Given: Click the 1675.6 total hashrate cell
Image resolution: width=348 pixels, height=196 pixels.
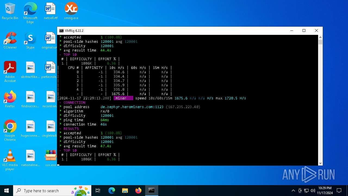Looking at the screenshot, I should coord(118,94).
